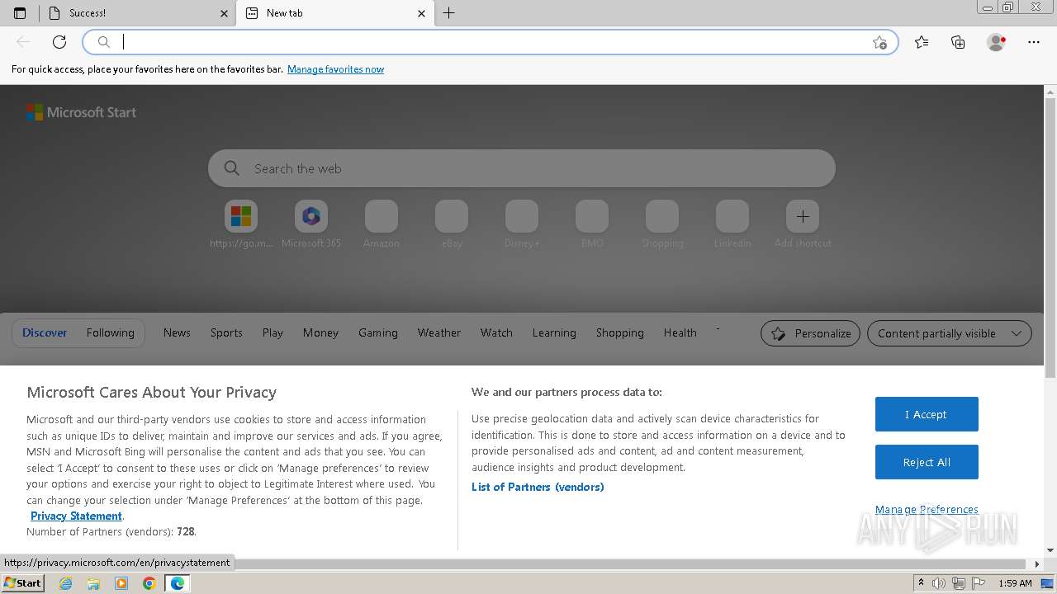Viewport: 1057px width, 594px height.
Task: Open the Learning category
Action: point(554,333)
